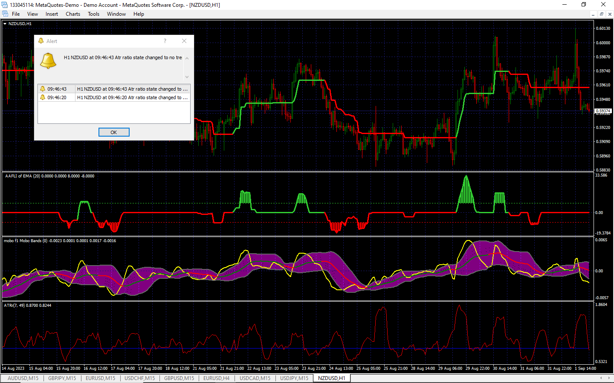The height and width of the screenshot is (383, 614).
Task: Click the large alert bell icon
Action: tap(48, 61)
